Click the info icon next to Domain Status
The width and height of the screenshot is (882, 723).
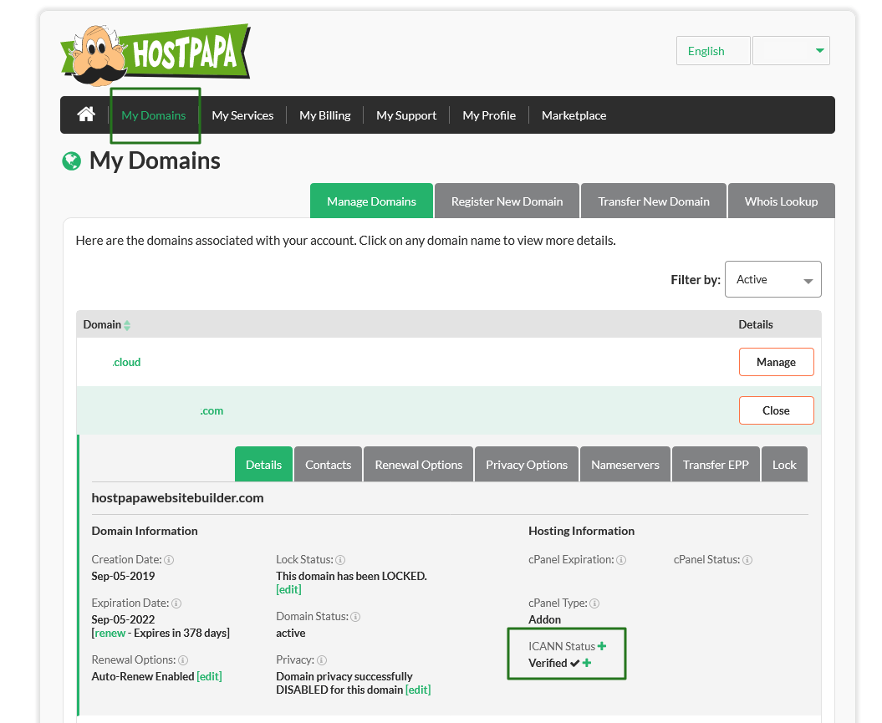[x=355, y=616]
